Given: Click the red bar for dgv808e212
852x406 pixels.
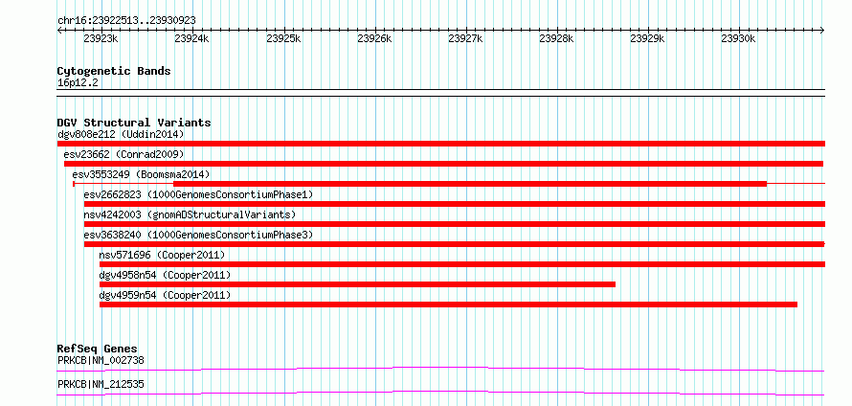Looking at the screenshot, I should click(x=441, y=144).
